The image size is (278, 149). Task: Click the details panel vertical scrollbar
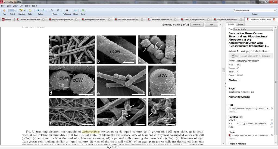coord(276,82)
